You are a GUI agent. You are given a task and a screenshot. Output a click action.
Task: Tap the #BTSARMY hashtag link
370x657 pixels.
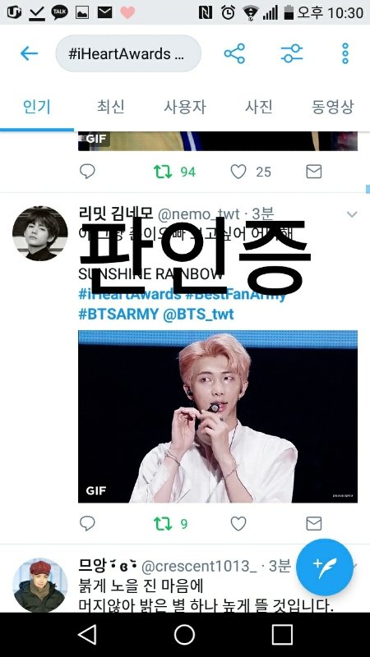coord(118,315)
